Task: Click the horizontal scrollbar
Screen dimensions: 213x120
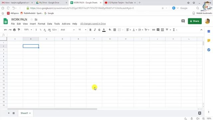Action: tap(52, 109)
